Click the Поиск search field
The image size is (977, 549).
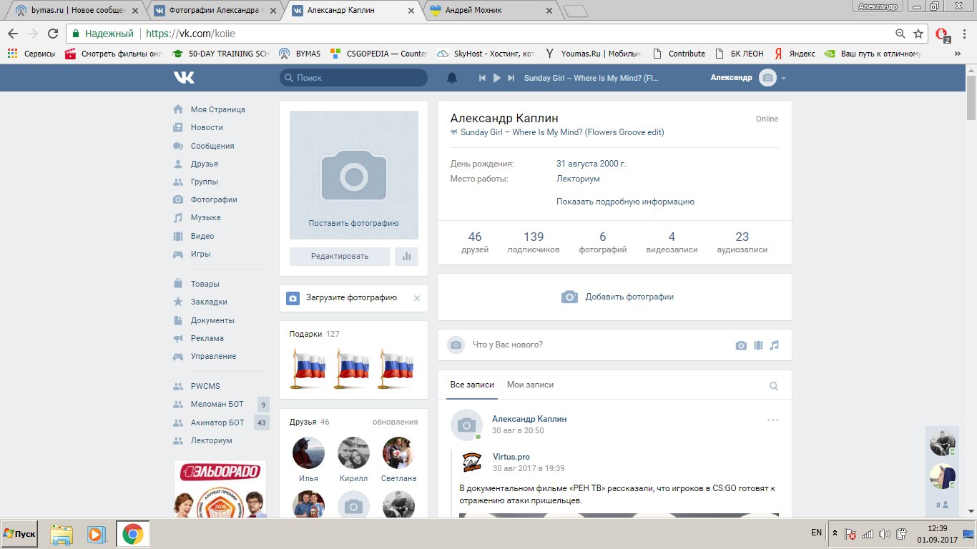click(354, 78)
